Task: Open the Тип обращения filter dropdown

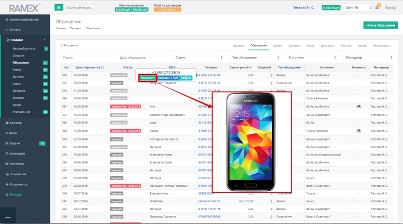Action: (x=255, y=57)
